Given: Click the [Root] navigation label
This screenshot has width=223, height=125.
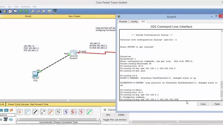Looking at the screenshot, I should [x=28, y=16].
